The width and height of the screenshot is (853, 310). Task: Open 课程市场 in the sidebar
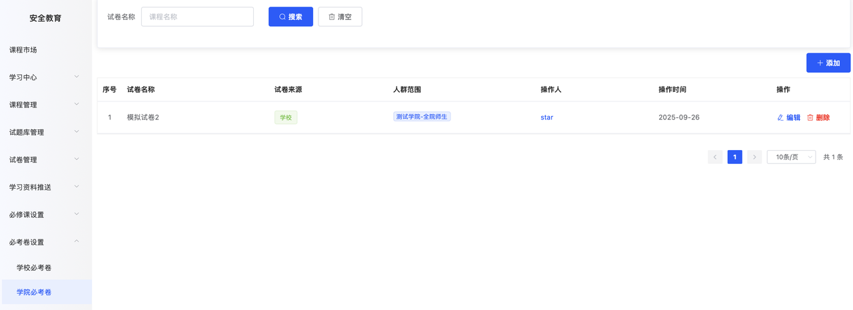[23, 50]
